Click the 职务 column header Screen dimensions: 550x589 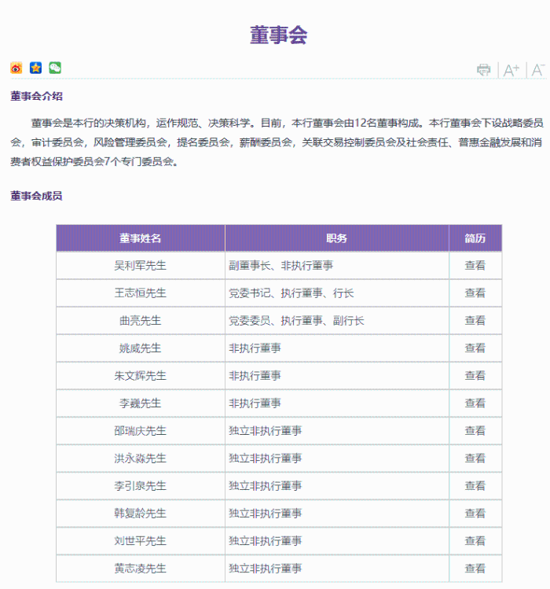coord(337,238)
